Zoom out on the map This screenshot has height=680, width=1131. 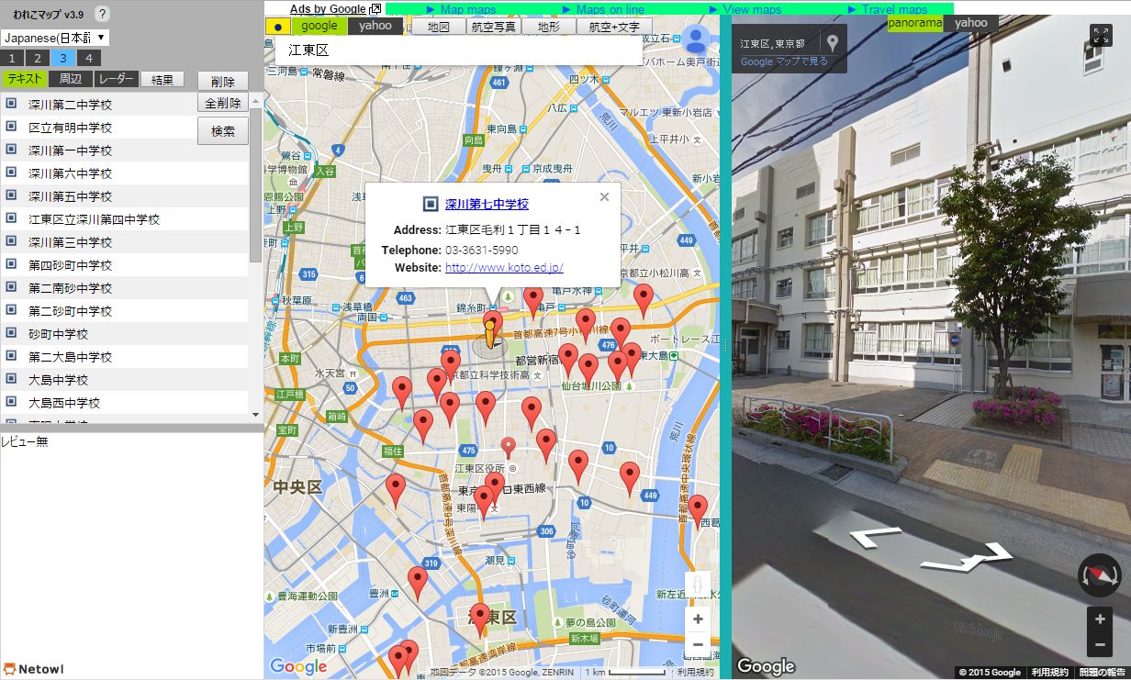tap(699, 644)
